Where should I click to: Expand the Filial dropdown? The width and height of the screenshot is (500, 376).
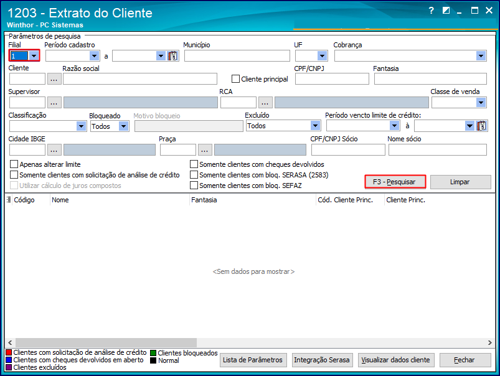tap(34, 56)
